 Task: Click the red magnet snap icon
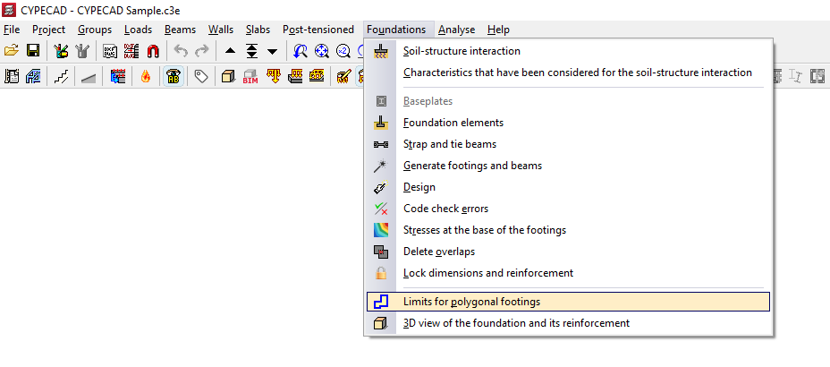pyautogui.click(x=153, y=51)
